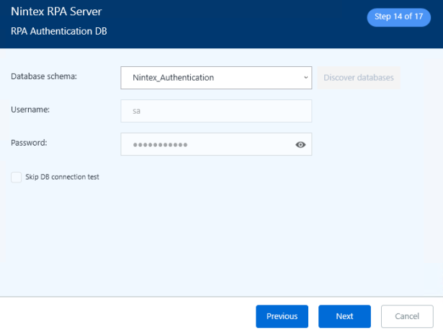Focus the Password input field
443x335 pixels.
(209, 145)
